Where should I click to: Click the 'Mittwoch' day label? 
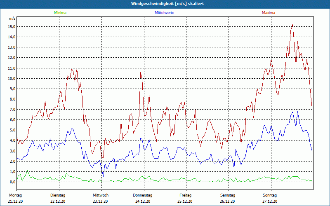click(101, 195)
